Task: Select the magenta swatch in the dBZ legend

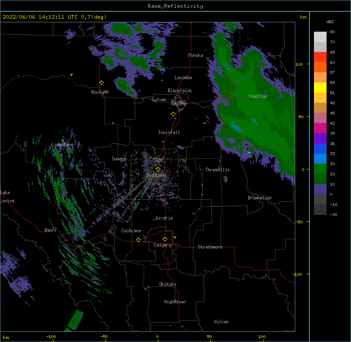Action: point(320,128)
